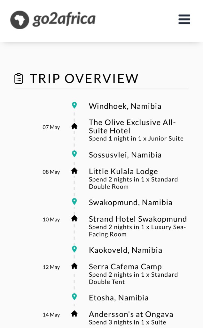Image resolution: width=203 pixels, height=328 pixels.
Task: Click the go2africa logo
Action: tap(53, 20)
